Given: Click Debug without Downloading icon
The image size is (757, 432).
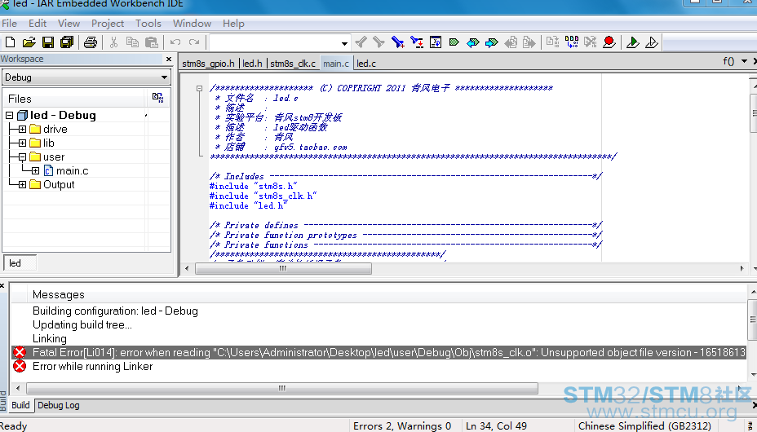Looking at the screenshot, I should click(651, 42).
